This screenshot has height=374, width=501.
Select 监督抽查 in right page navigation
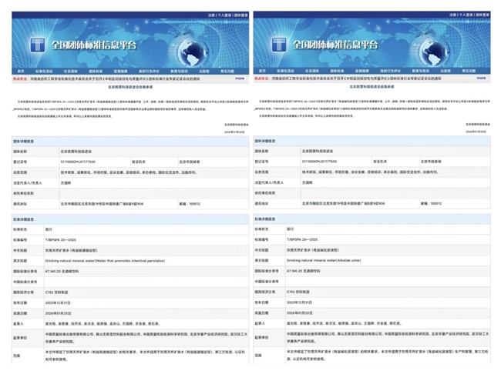pyautogui.click(x=362, y=71)
